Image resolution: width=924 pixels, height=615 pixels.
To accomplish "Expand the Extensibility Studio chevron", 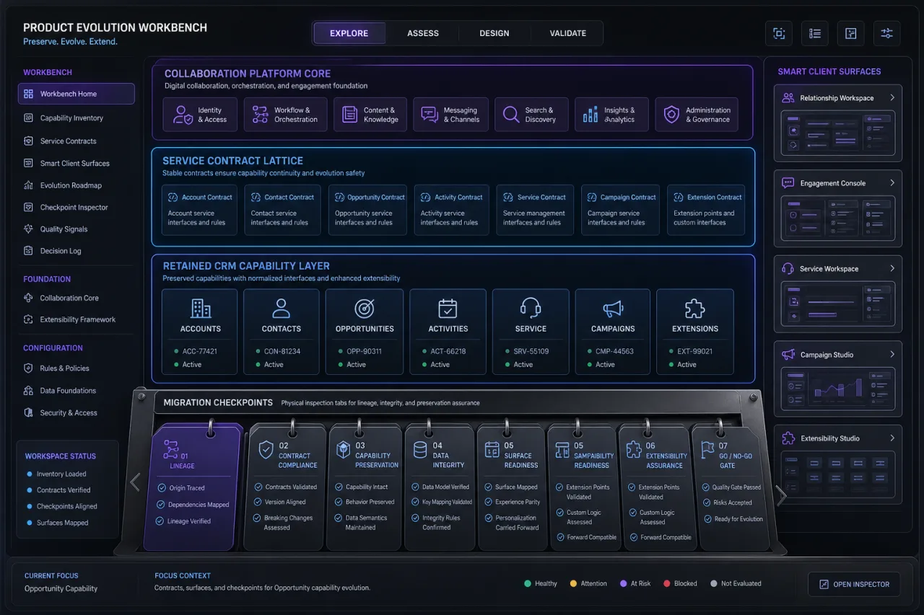I will pyautogui.click(x=892, y=438).
